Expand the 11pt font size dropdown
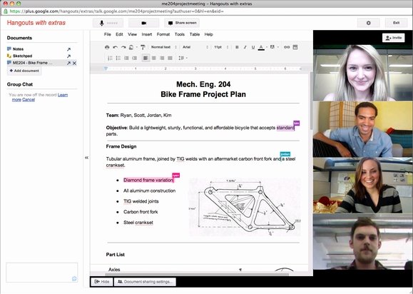Image resolution: width=413 pixels, height=294 pixels. pyautogui.click(x=221, y=47)
